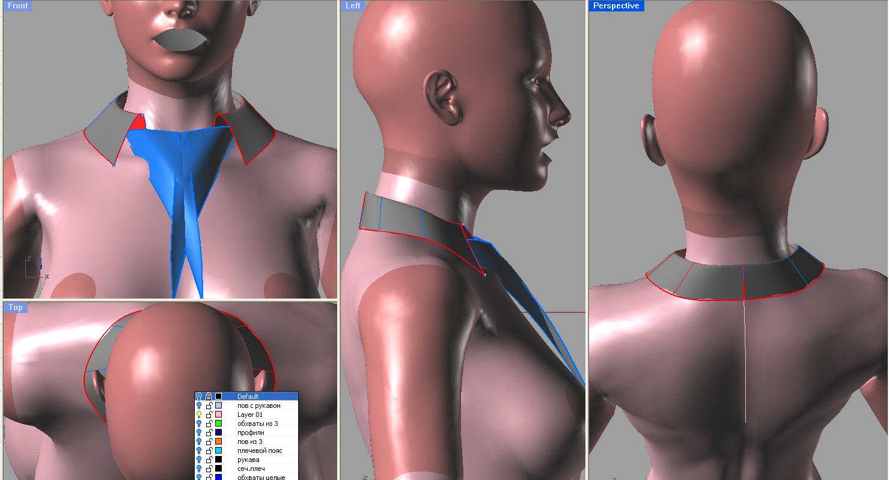Open the black color swatch for Default layer
The height and width of the screenshot is (480, 889).
[x=219, y=396]
